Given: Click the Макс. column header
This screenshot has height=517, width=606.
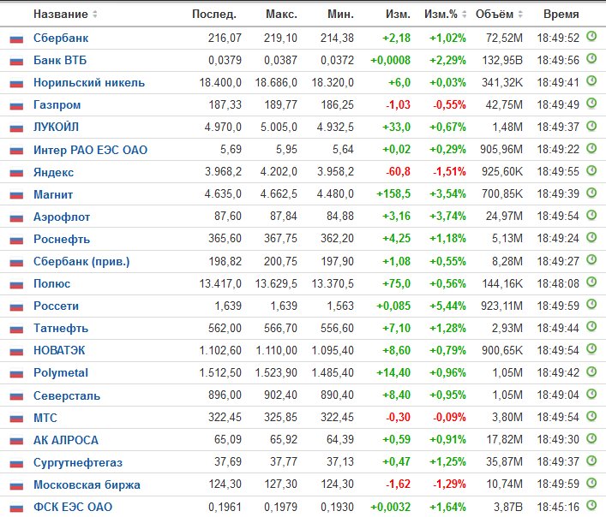Looking at the screenshot, I should 281,15.
